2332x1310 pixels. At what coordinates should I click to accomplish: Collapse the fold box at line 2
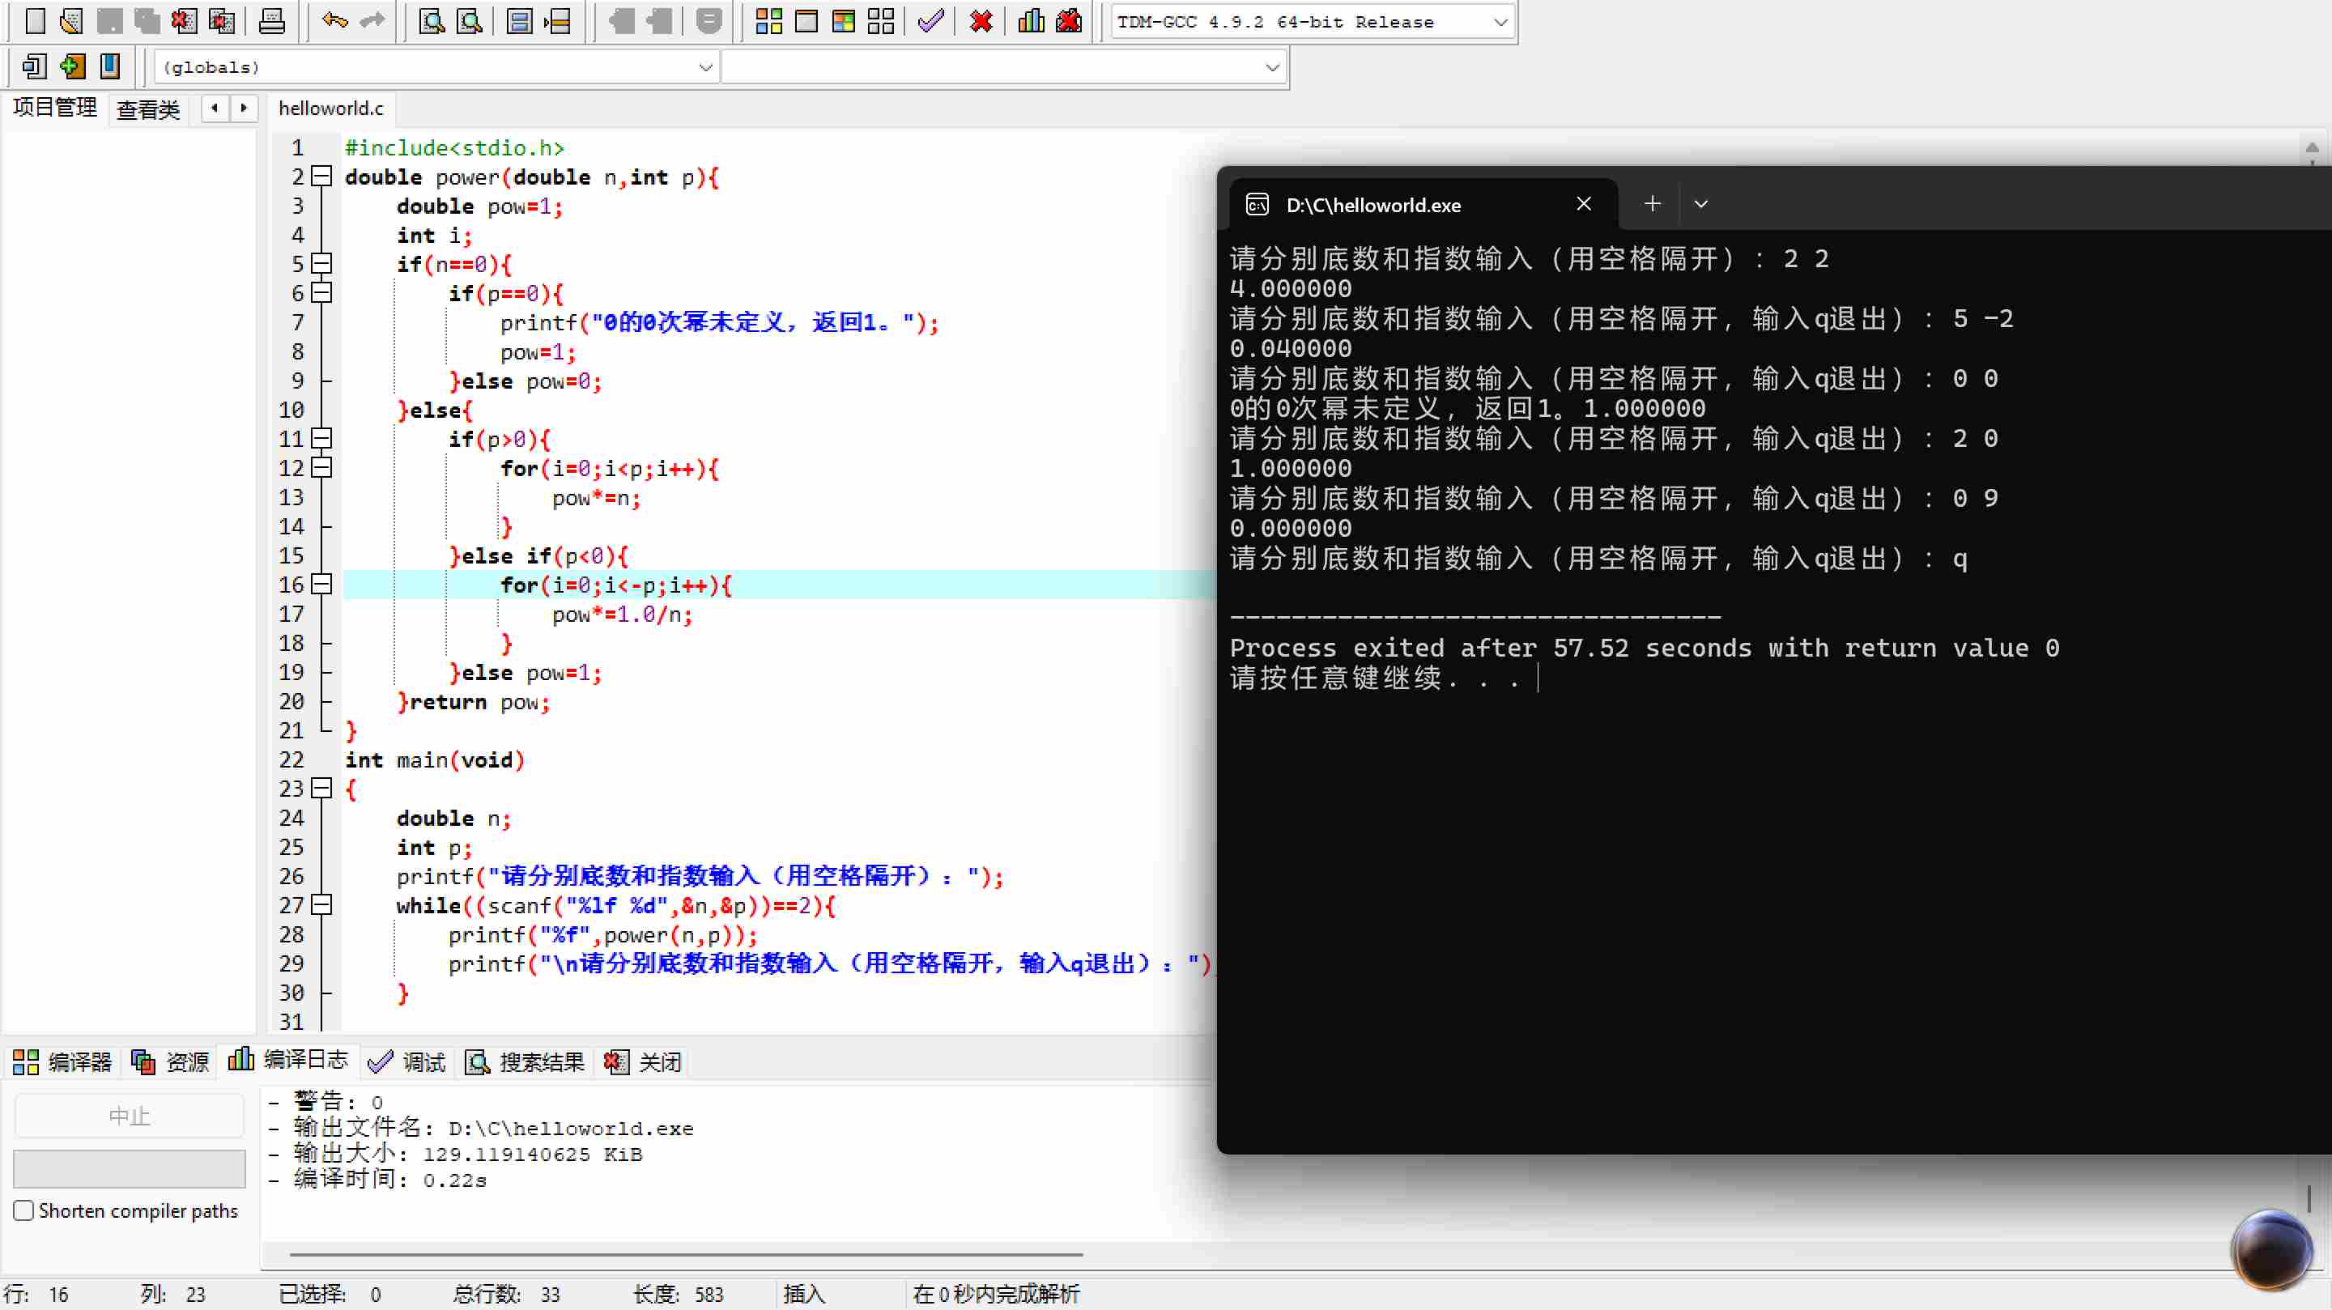click(x=321, y=177)
